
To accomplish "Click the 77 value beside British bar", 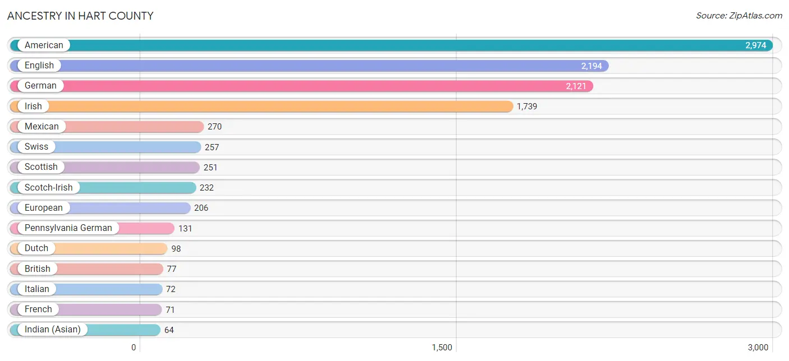I will pos(172,269).
